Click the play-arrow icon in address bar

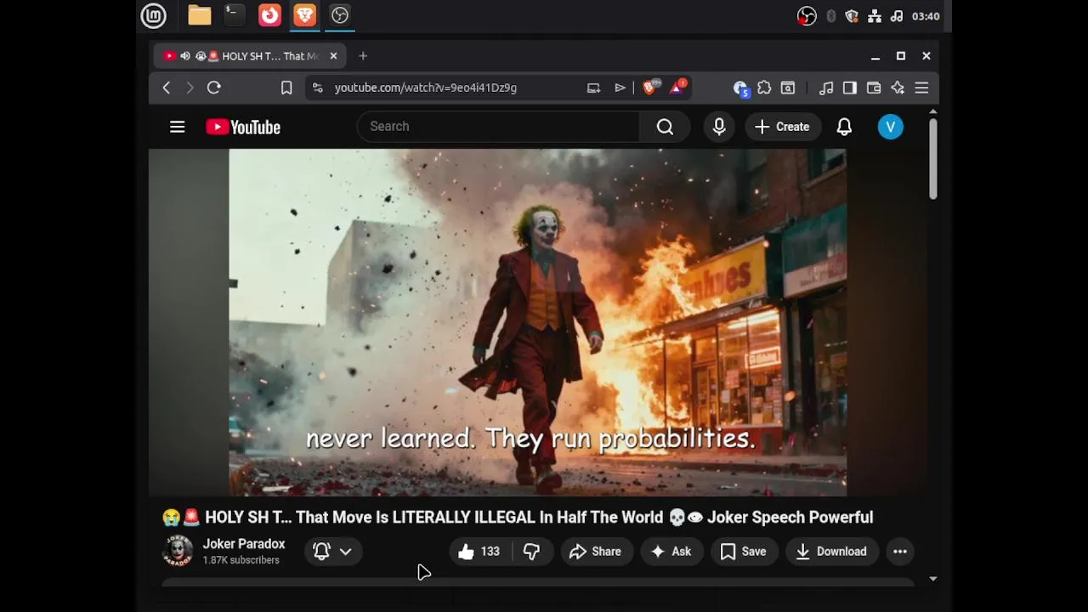click(x=620, y=88)
